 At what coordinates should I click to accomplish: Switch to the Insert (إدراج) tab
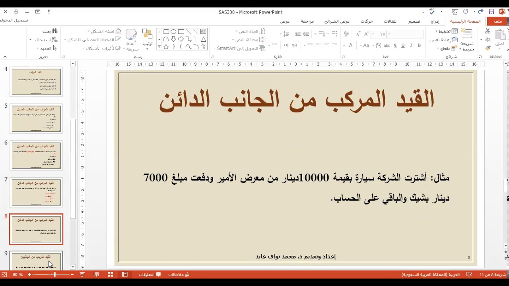pos(435,21)
